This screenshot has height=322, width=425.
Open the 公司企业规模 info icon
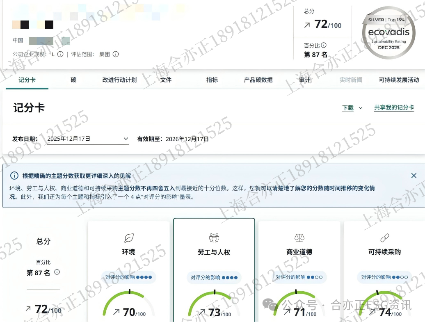point(60,54)
